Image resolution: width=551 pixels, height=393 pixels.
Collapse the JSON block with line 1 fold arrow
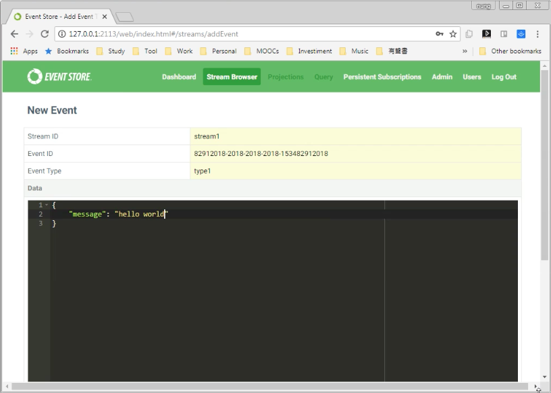click(x=47, y=205)
